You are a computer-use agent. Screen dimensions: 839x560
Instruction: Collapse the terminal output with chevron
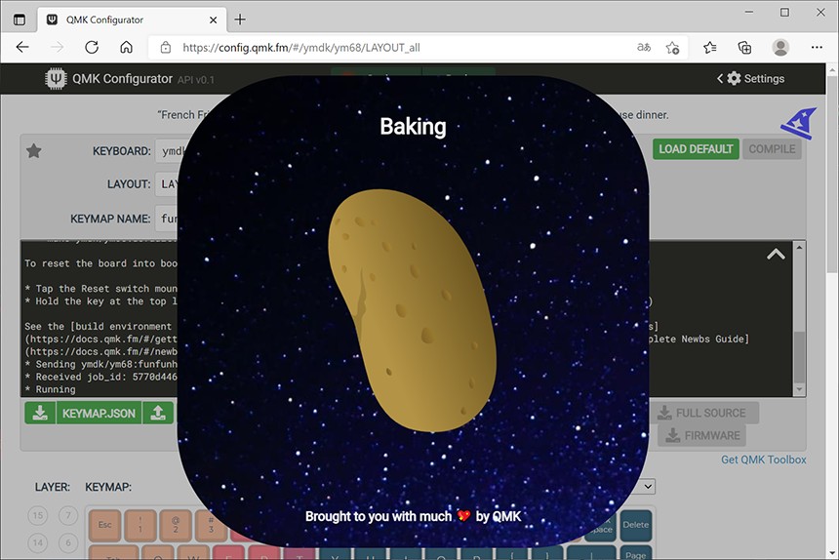point(776,255)
